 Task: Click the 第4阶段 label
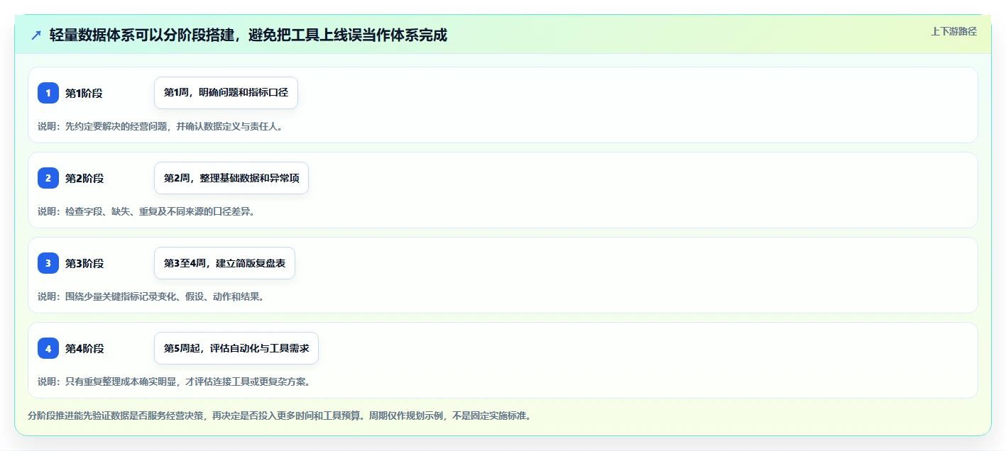click(x=84, y=348)
